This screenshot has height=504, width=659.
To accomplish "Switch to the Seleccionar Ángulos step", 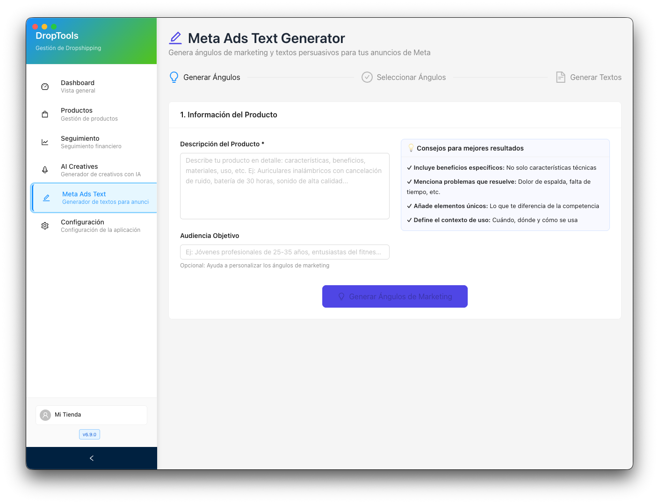I will 404,77.
